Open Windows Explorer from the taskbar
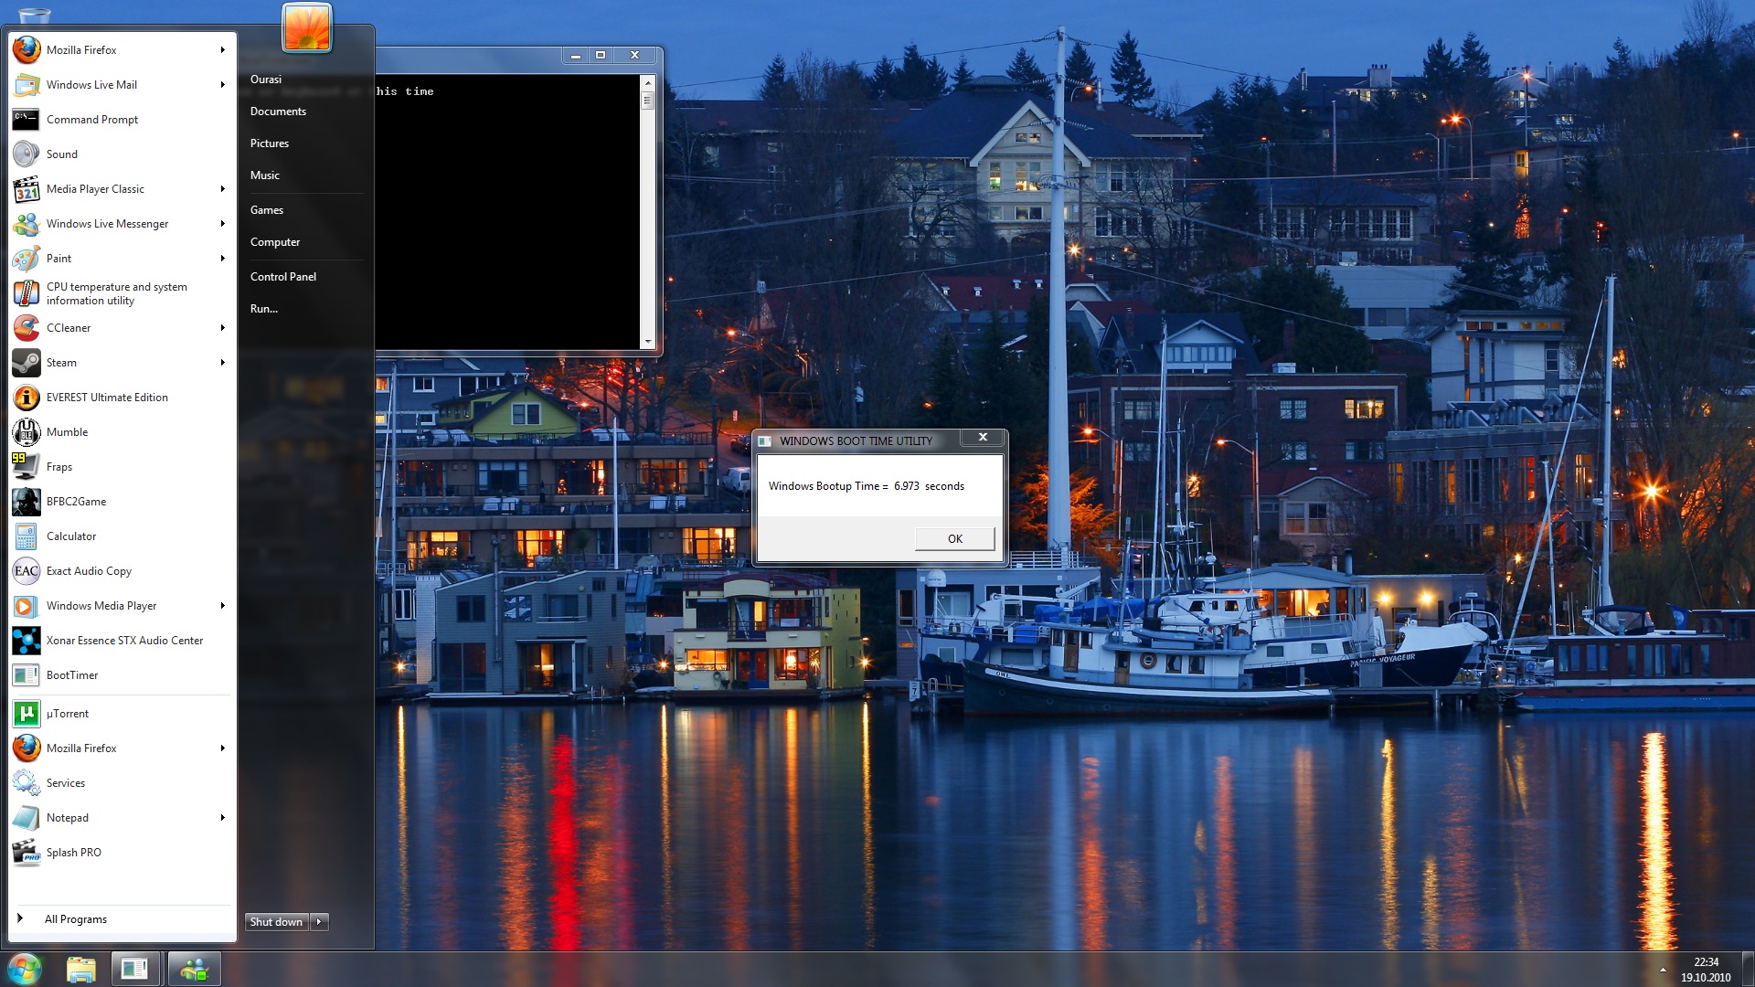The height and width of the screenshot is (987, 1755). pyautogui.click(x=81, y=970)
